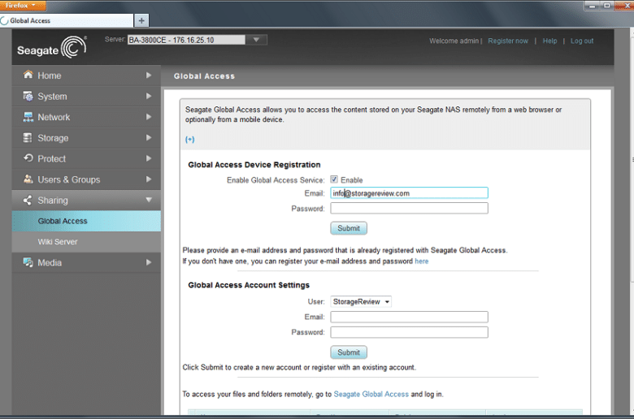
Task: Click the Account Settings Password field
Action: [409, 332]
